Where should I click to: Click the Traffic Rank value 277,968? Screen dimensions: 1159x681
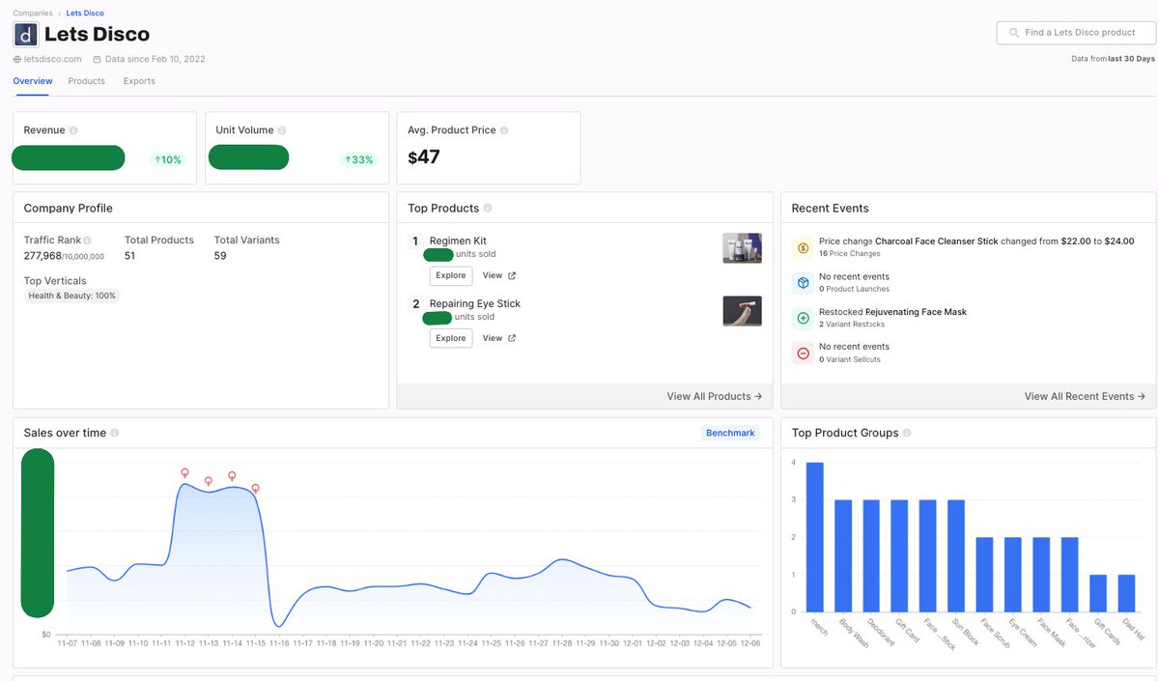pos(42,256)
